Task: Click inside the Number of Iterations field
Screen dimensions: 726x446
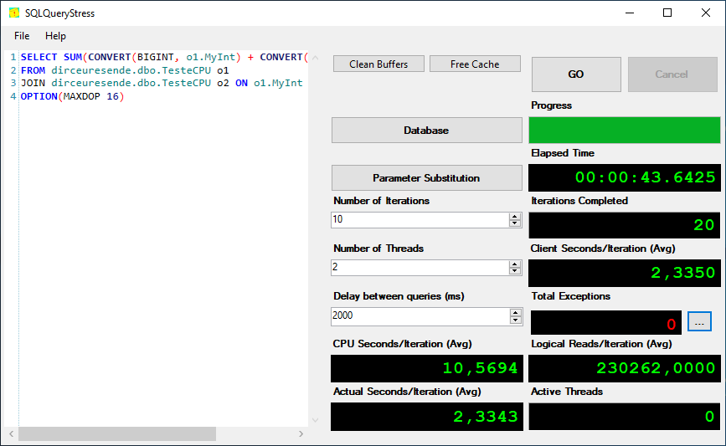Action: point(420,220)
